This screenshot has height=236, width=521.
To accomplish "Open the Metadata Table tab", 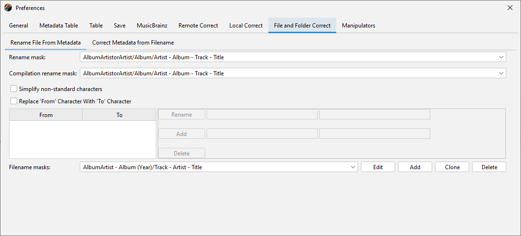I will click(58, 26).
